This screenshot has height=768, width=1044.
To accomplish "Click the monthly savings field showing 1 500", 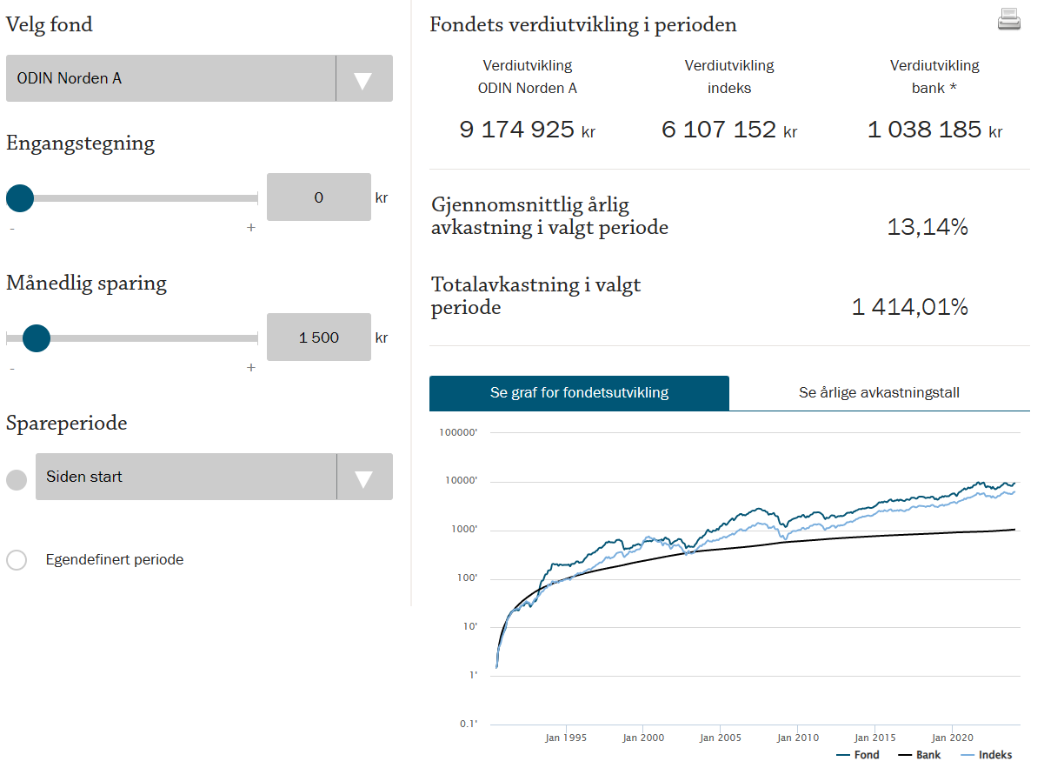I will pos(319,337).
